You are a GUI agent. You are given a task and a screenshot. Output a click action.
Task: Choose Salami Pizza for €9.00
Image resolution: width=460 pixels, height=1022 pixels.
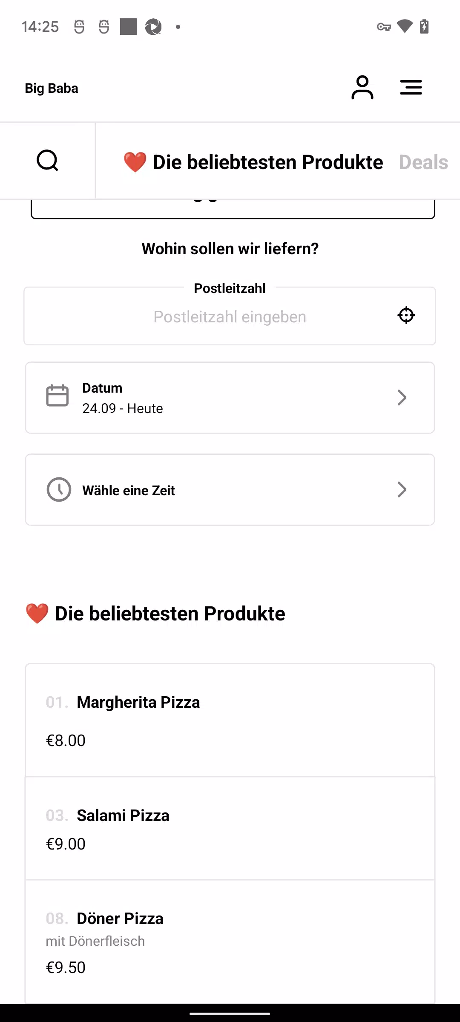pos(230,828)
